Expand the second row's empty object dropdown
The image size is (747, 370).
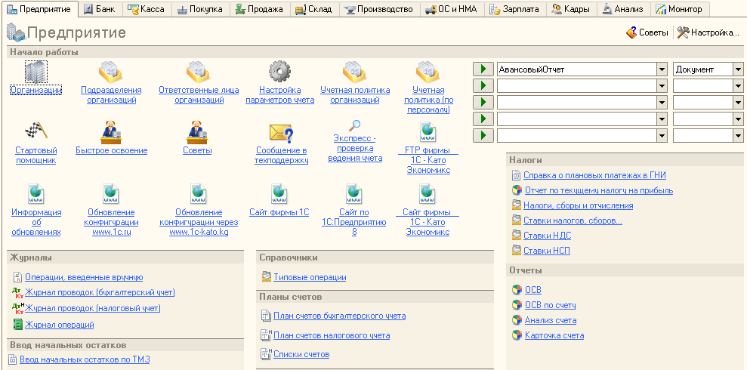[662, 86]
